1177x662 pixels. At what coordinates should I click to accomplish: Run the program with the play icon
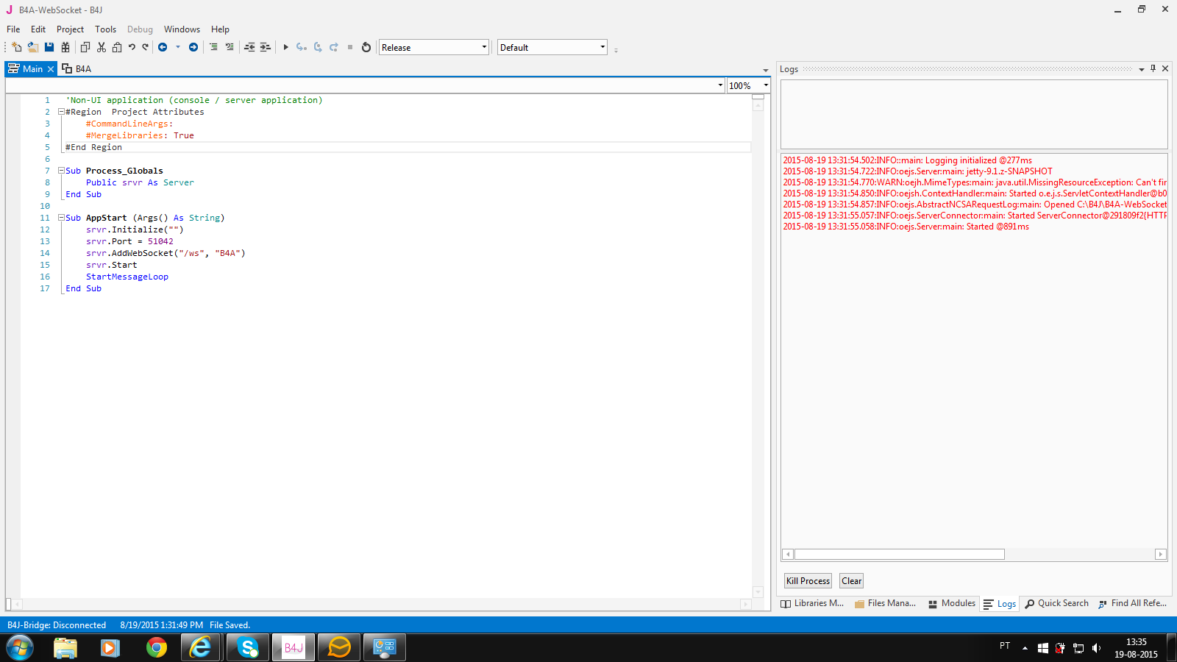286,47
